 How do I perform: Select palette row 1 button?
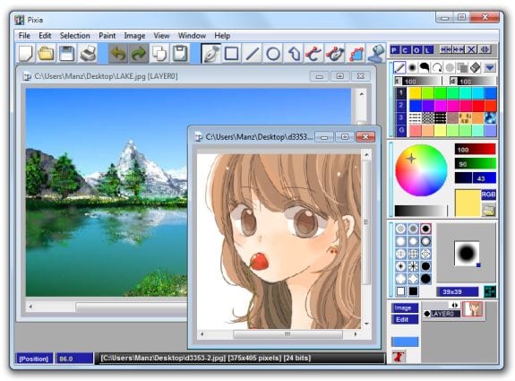[x=400, y=93]
